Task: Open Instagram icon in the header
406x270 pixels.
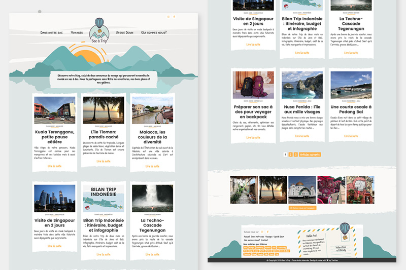Action: point(168,17)
